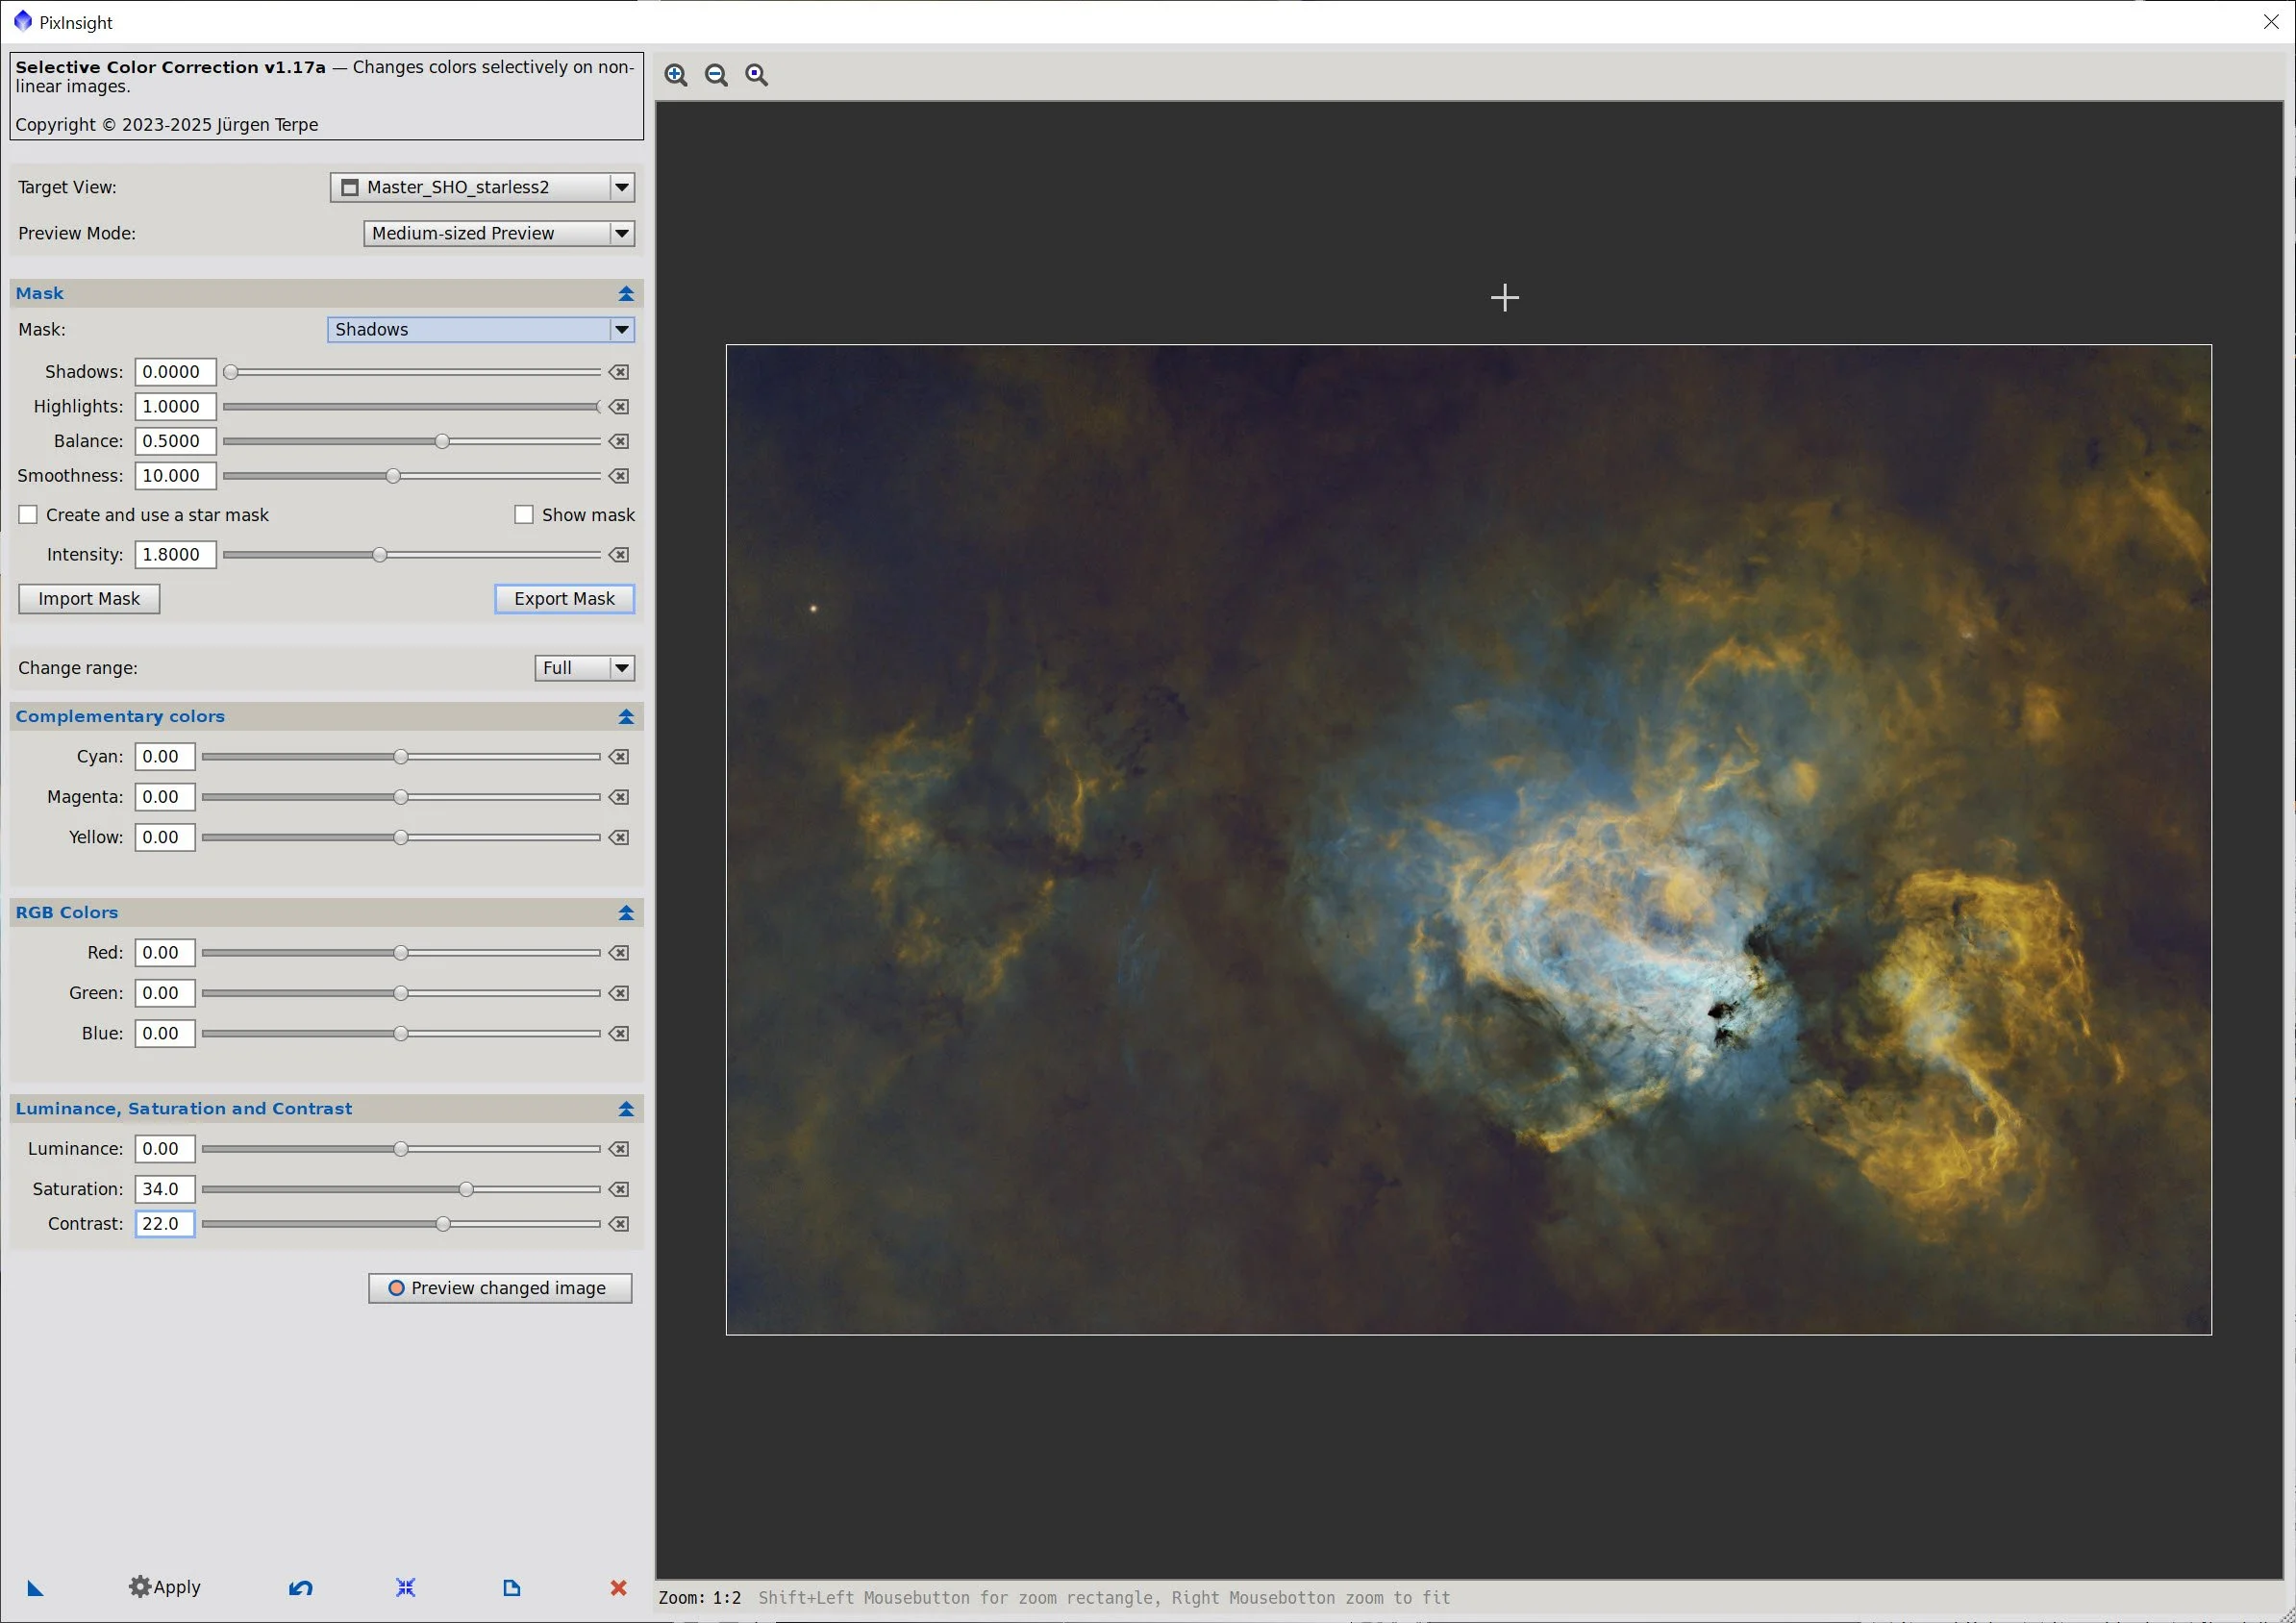Open the Mask type dropdown showing Shadows
The image size is (2296, 1623).
point(621,330)
